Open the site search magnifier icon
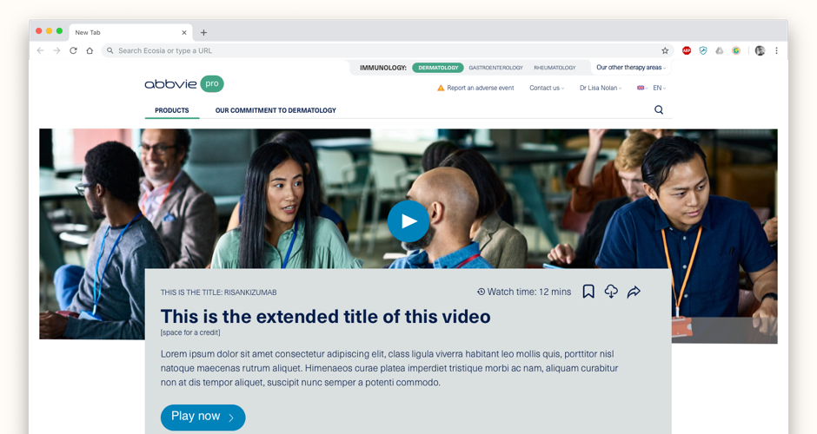 (659, 110)
